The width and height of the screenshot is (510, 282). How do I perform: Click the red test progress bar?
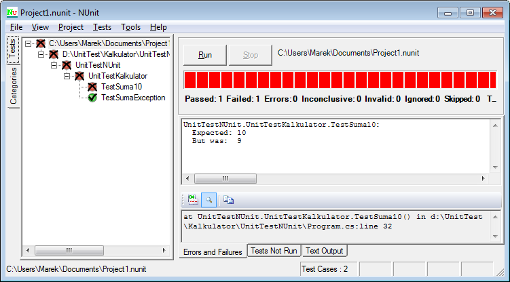pyautogui.click(x=340, y=79)
